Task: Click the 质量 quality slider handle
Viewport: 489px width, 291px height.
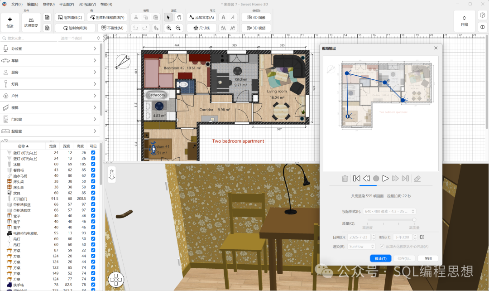Action: point(414,220)
